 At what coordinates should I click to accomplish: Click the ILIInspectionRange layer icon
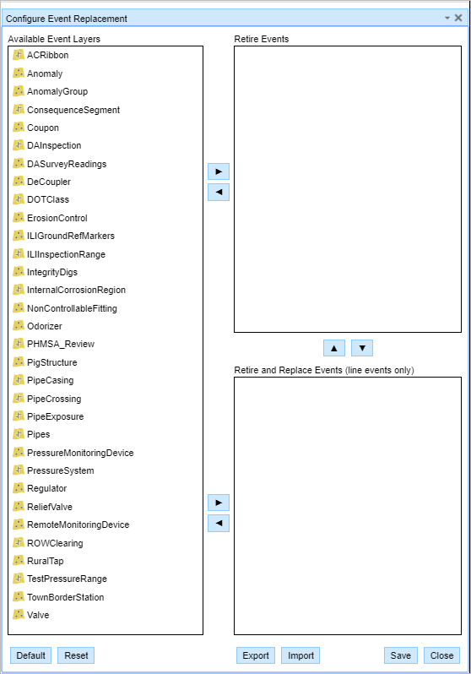18,254
